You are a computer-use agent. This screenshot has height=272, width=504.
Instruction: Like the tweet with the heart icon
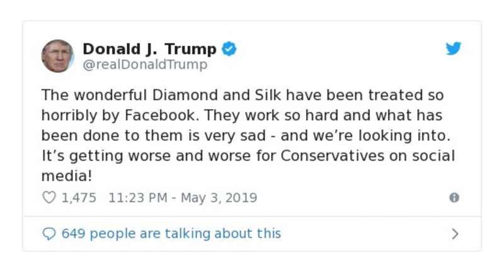49,198
